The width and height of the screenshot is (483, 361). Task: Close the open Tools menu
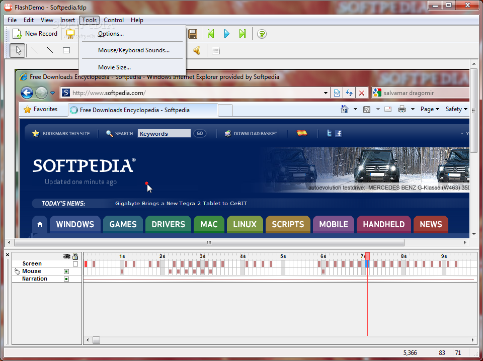(x=90, y=20)
